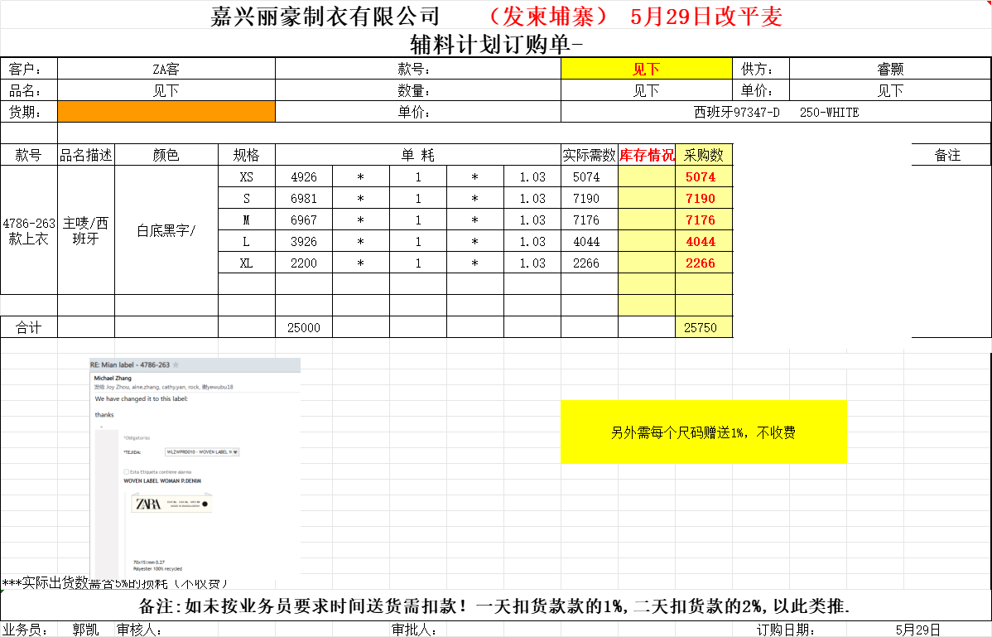992x637 pixels.
Task: Tick the 'Esta Etiqueta contiene alarma' checkbox
Action: click(126, 471)
